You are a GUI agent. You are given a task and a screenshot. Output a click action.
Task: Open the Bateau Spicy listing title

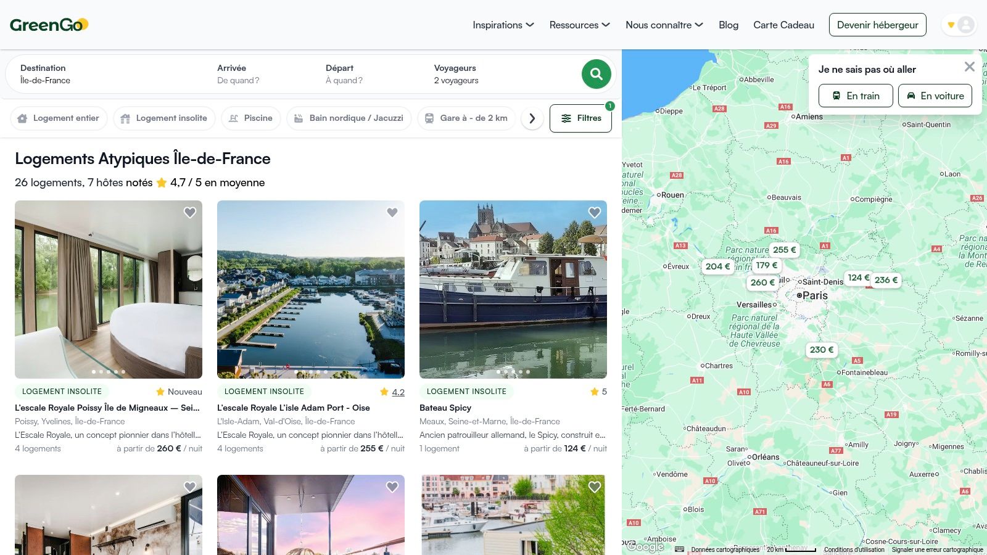click(445, 408)
